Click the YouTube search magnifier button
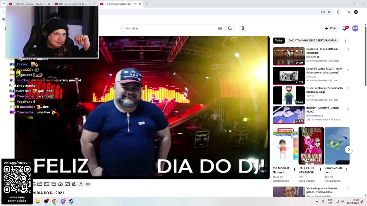This screenshot has height=206, width=367. (x=230, y=28)
